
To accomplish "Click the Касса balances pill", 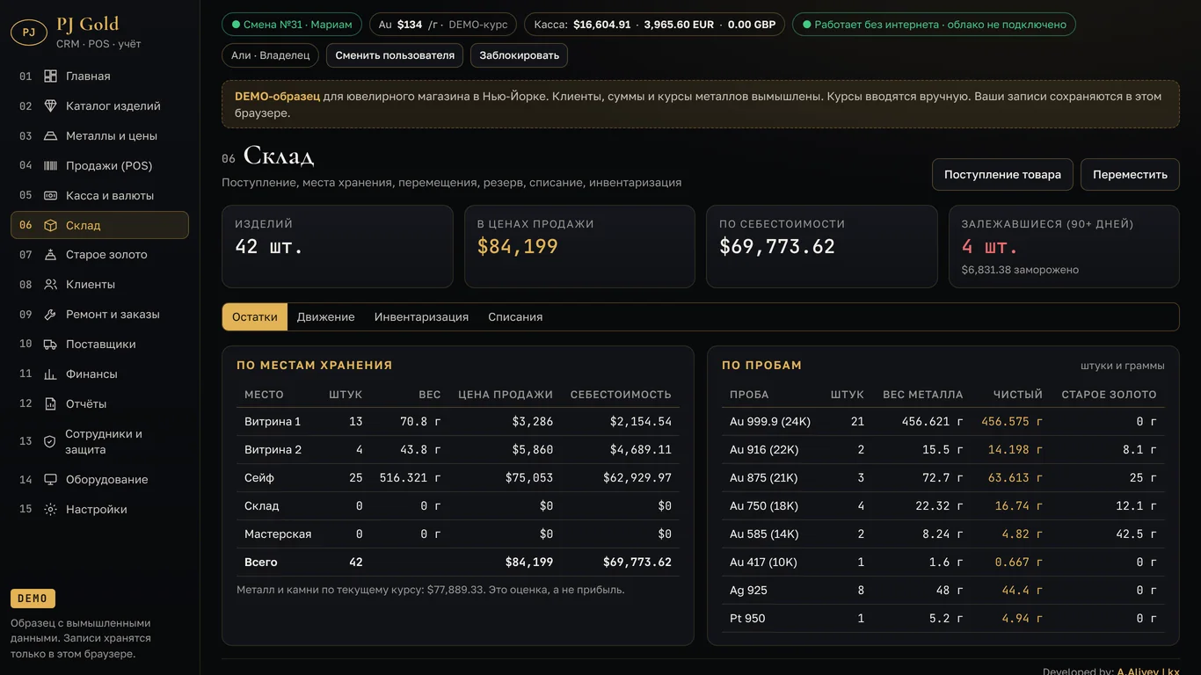I will [x=655, y=25].
